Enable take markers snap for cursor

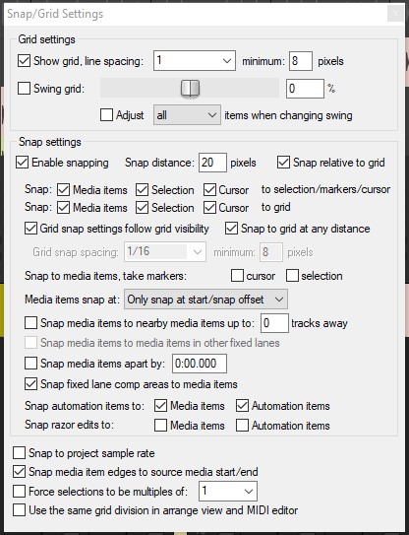(237, 275)
